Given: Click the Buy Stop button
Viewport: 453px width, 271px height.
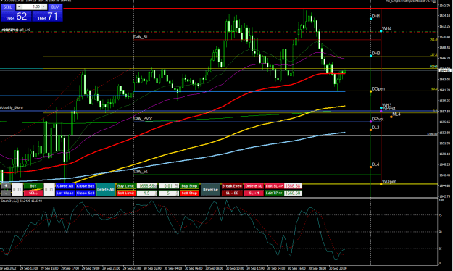Looking at the screenshot, I should 189,186.
